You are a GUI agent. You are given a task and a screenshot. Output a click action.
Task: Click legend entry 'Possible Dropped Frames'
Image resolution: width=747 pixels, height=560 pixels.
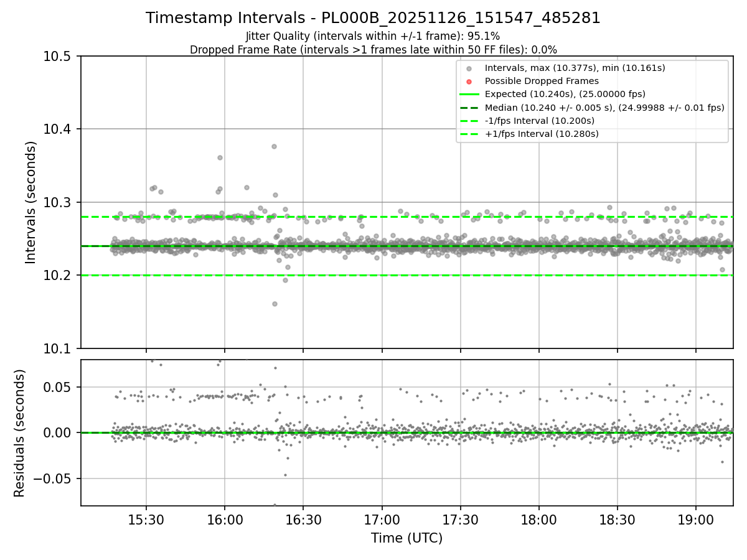pos(542,81)
